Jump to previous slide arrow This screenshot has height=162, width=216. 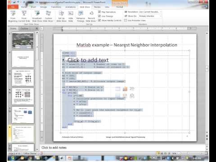pos(207,136)
